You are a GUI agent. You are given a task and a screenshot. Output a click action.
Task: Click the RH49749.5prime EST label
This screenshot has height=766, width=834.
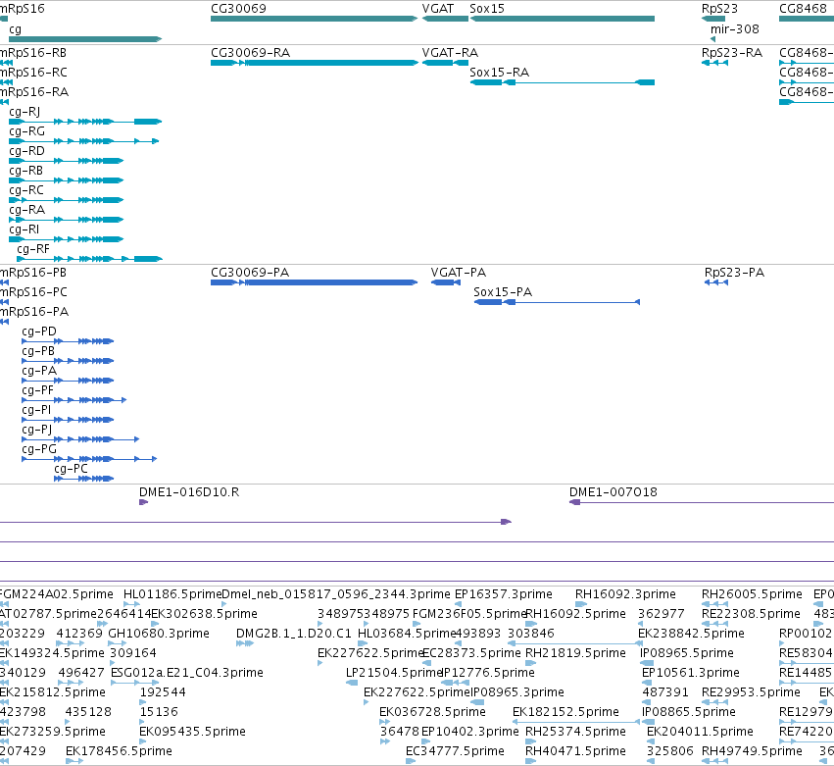point(752,752)
